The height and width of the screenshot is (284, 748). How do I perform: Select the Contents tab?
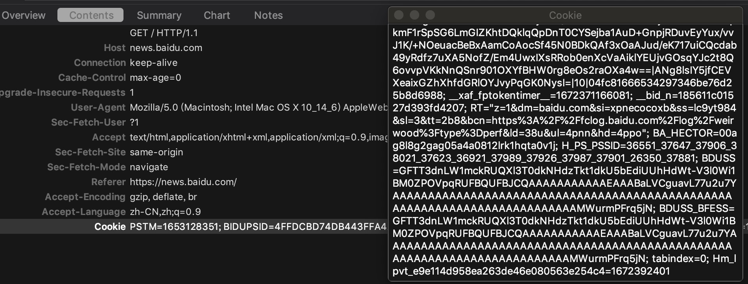[x=91, y=15]
